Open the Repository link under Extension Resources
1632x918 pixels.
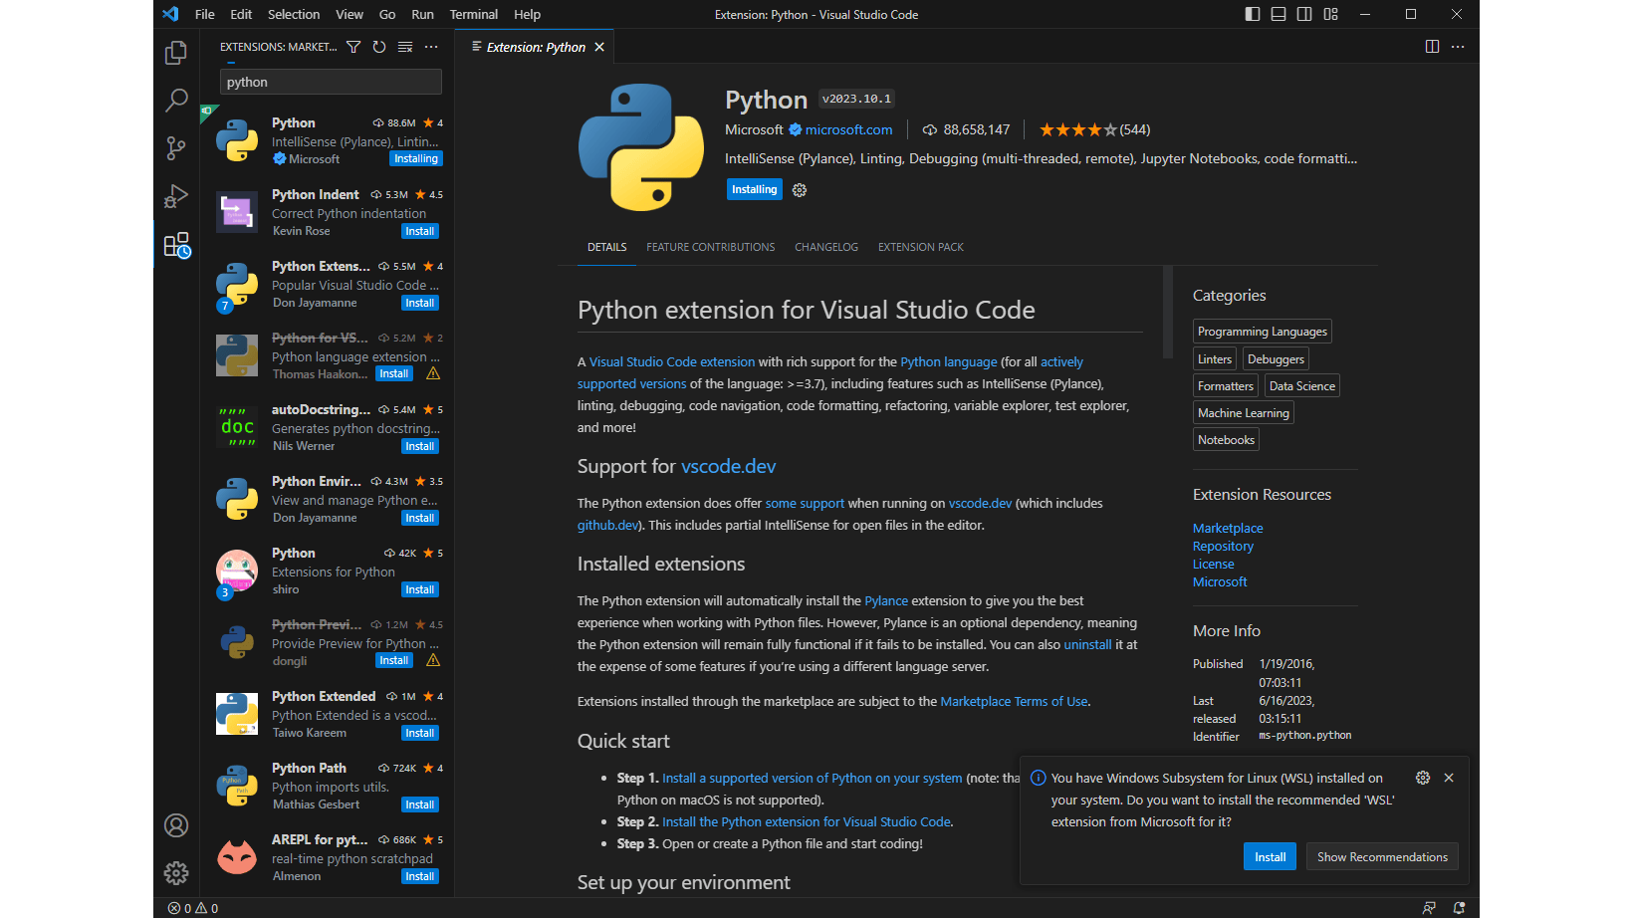[1223, 546]
